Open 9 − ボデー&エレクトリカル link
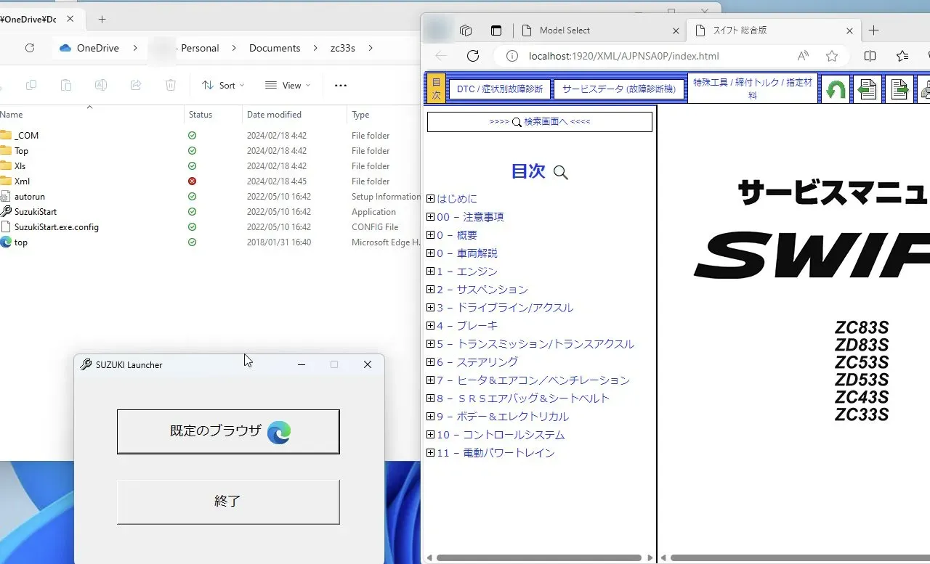The width and height of the screenshot is (930, 564). click(503, 417)
